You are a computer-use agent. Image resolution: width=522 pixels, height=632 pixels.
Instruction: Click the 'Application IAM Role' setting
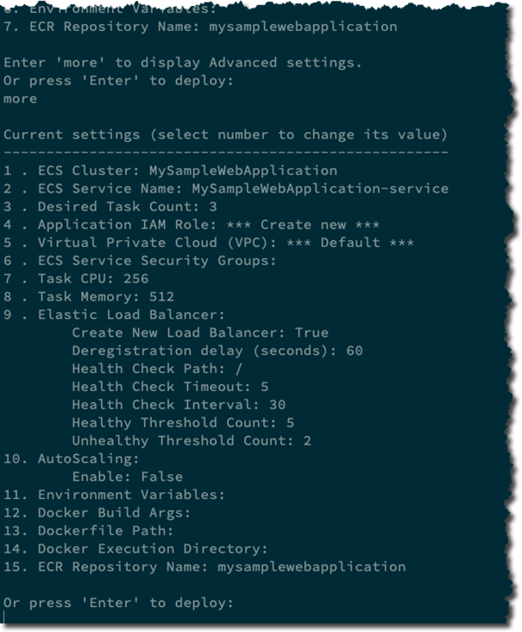pyautogui.click(x=191, y=224)
